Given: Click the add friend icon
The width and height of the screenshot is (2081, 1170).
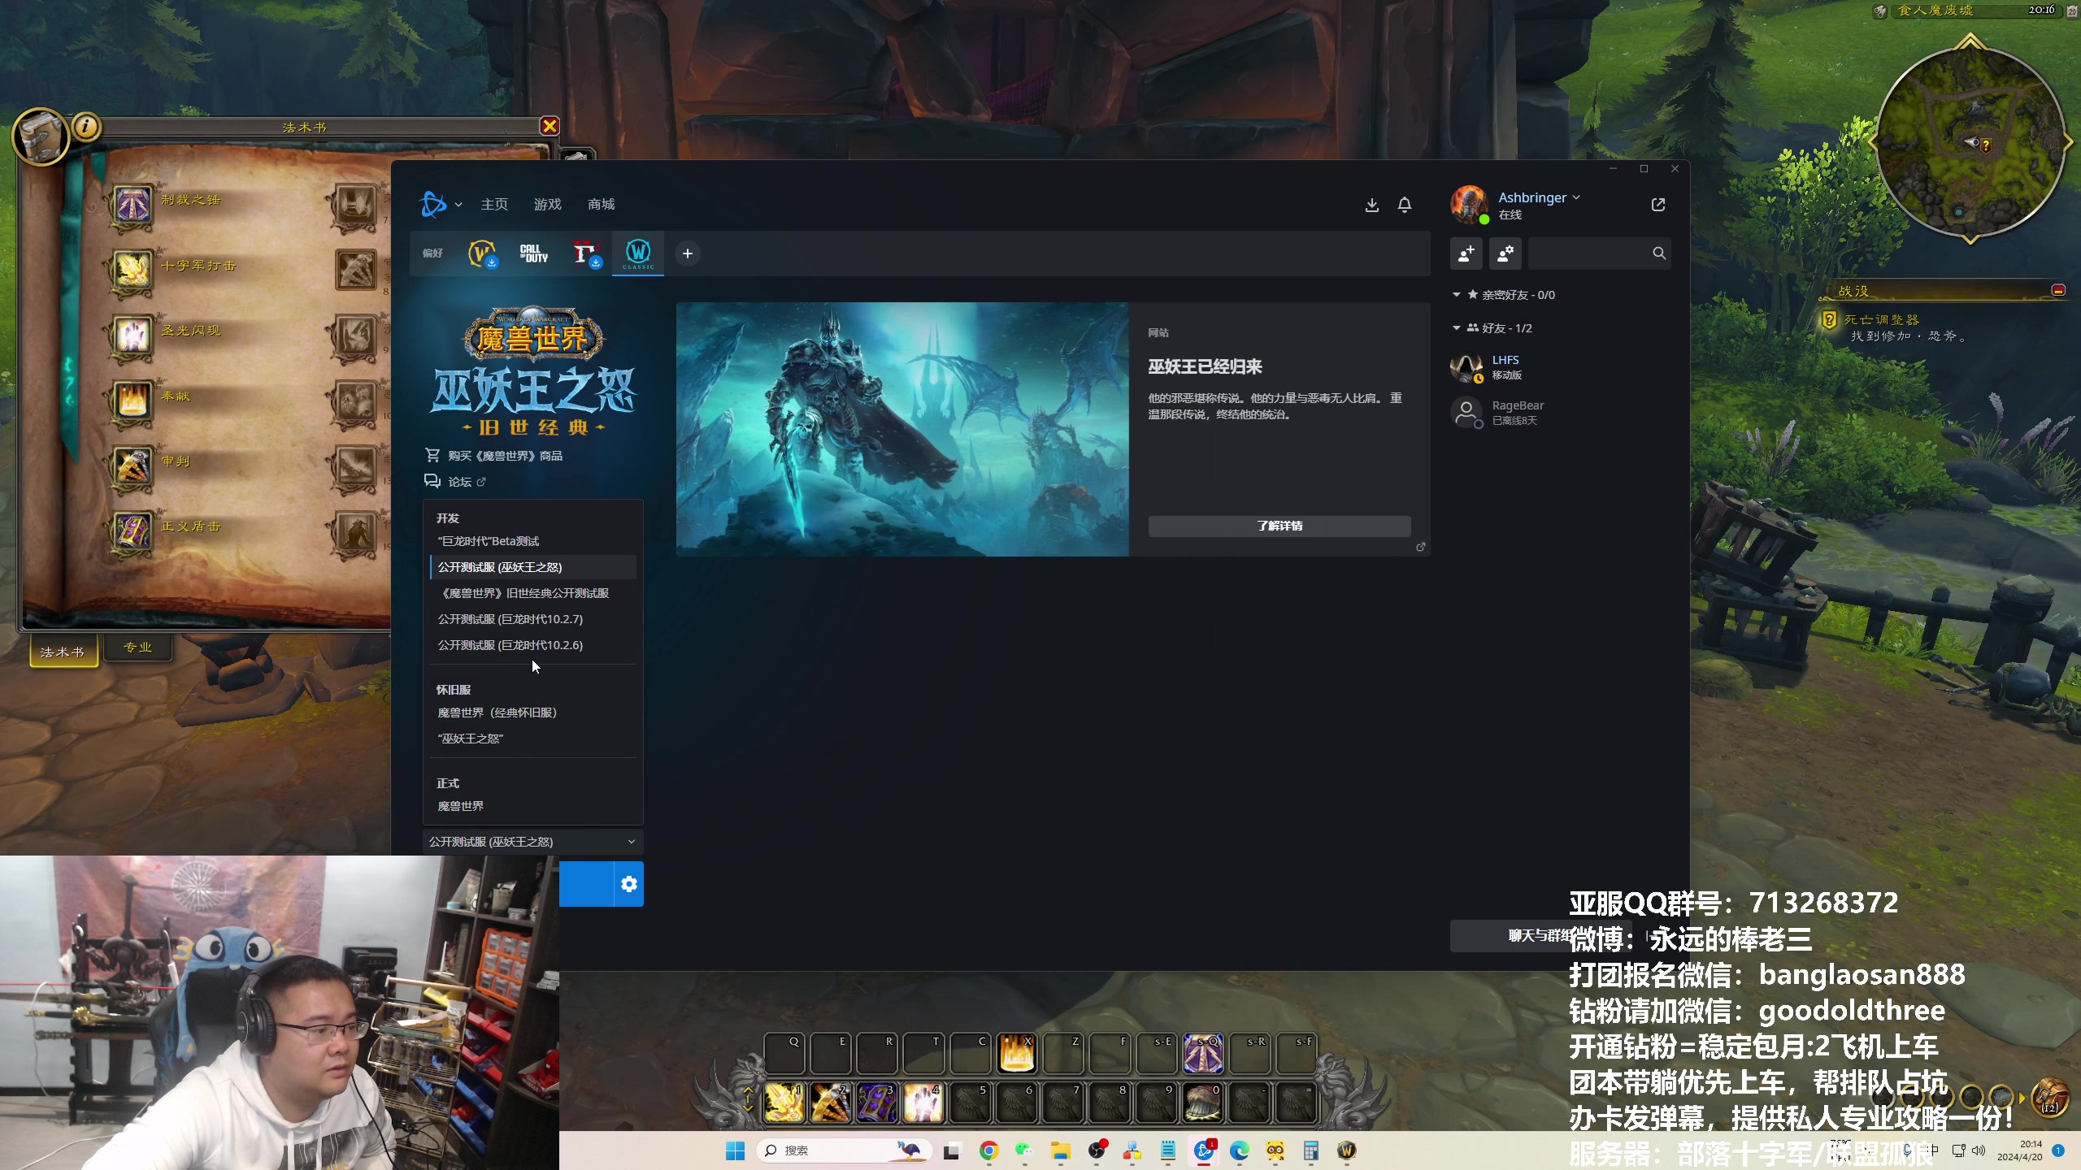Looking at the screenshot, I should tap(1466, 253).
